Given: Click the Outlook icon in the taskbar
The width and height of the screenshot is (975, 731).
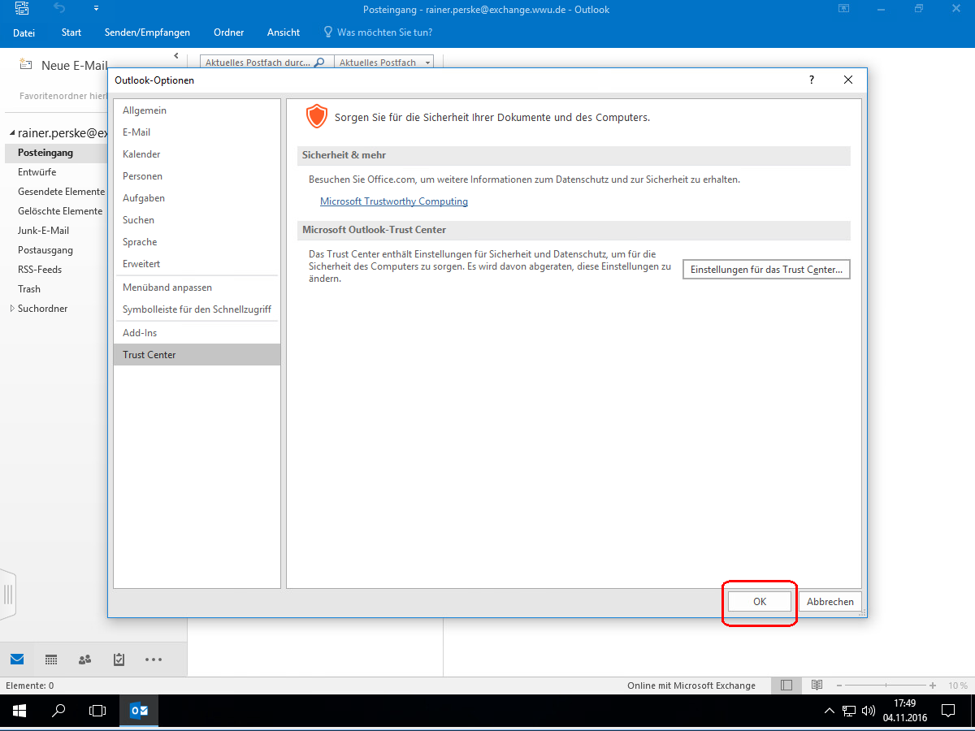Looking at the screenshot, I should [139, 711].
